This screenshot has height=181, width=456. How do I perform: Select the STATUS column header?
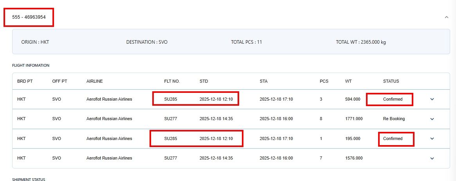[391, 82]
